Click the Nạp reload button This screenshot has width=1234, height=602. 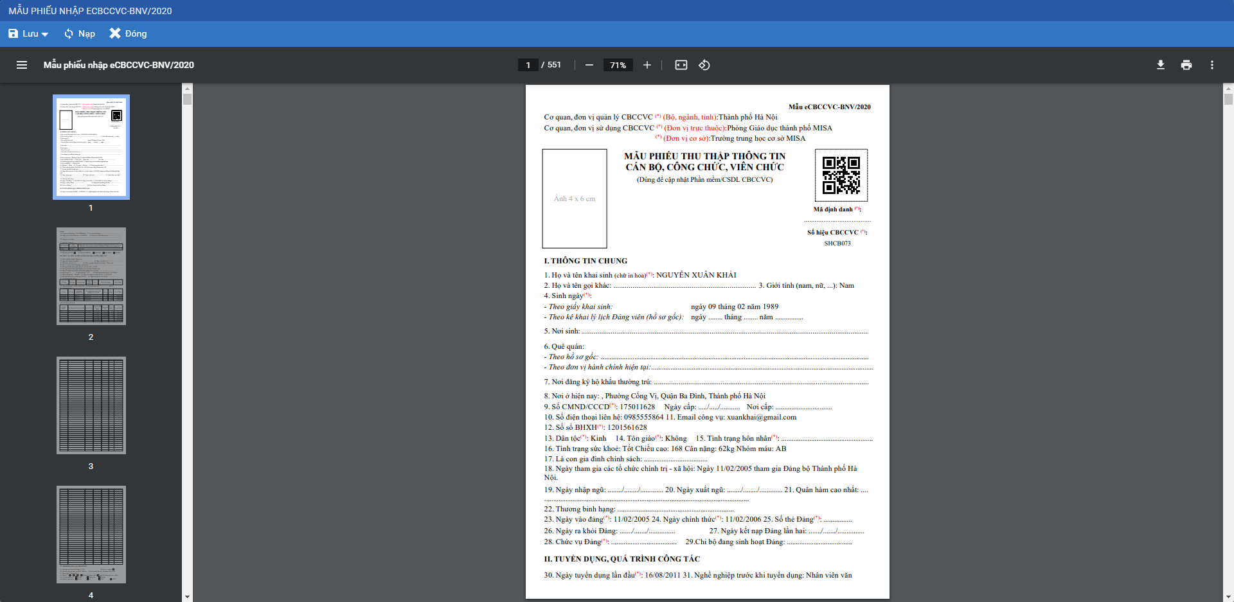point(80,33)
